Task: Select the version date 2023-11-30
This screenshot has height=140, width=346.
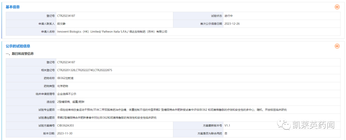Action: (65, 134)
